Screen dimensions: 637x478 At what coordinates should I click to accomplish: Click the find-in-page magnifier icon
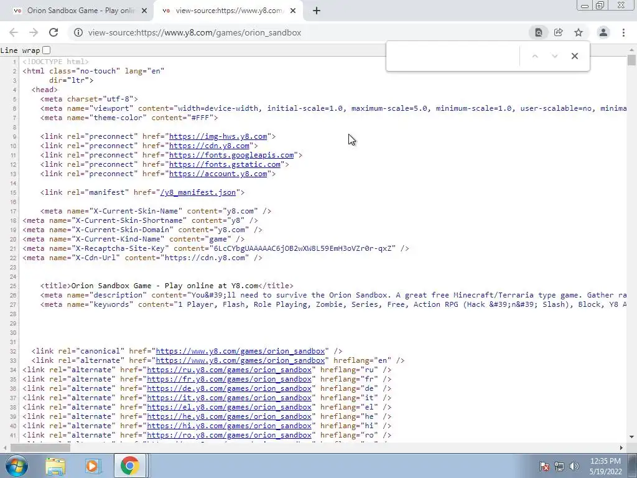538,32
